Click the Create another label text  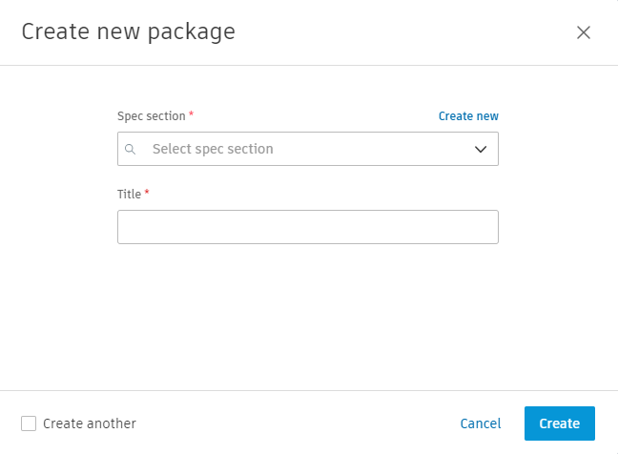(x=90, y=423)
